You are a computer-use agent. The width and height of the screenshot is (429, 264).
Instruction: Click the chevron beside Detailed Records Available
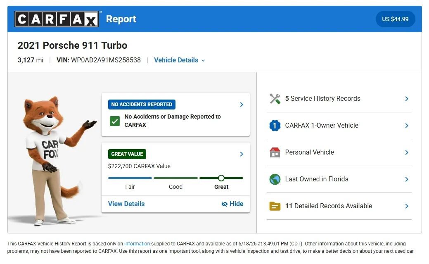(x=407, y=206)
